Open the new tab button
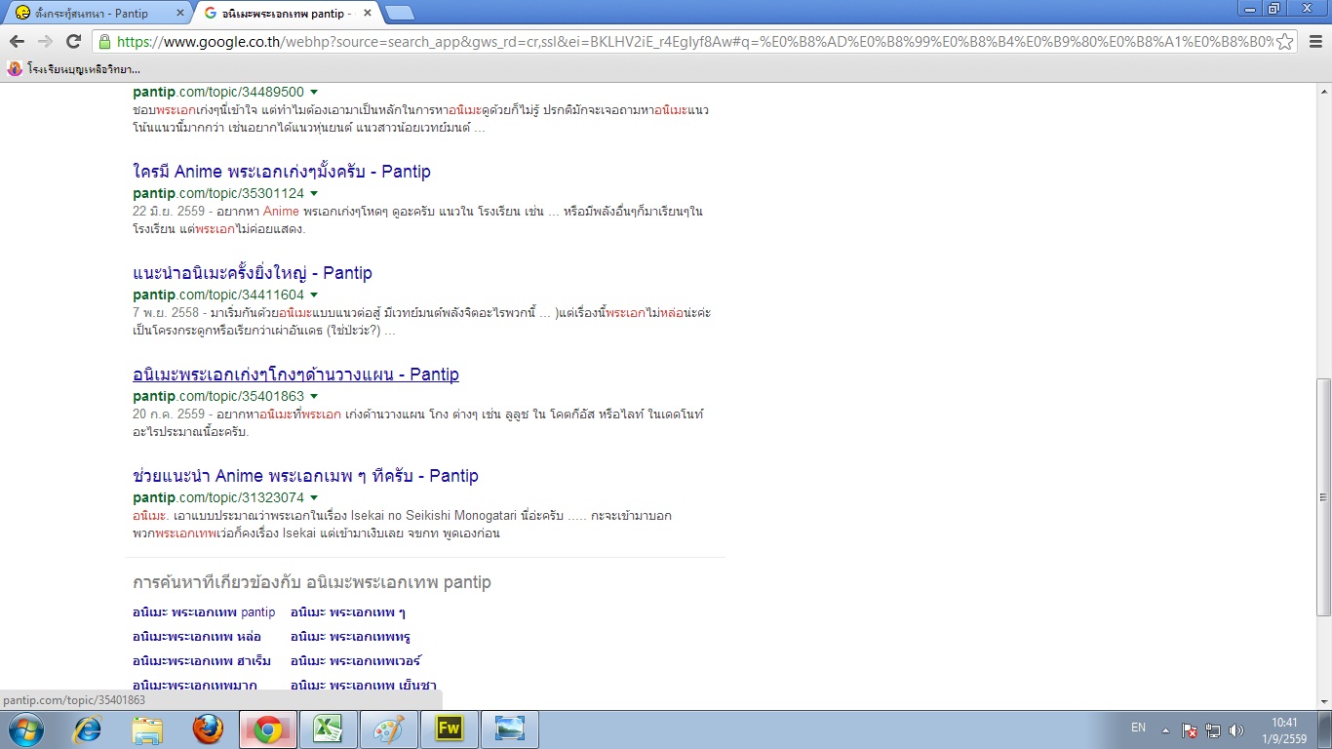 pos(399,14)
